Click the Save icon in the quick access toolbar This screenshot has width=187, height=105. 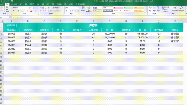point(2,1)
